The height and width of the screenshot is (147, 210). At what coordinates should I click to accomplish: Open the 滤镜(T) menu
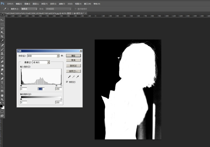click(62, 4)
